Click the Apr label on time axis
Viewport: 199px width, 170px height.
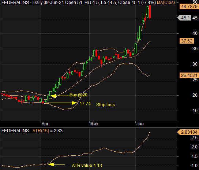45,124
